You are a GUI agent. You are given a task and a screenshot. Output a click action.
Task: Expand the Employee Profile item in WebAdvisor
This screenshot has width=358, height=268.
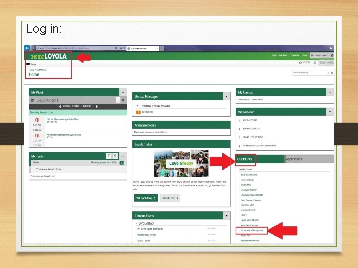239,129
